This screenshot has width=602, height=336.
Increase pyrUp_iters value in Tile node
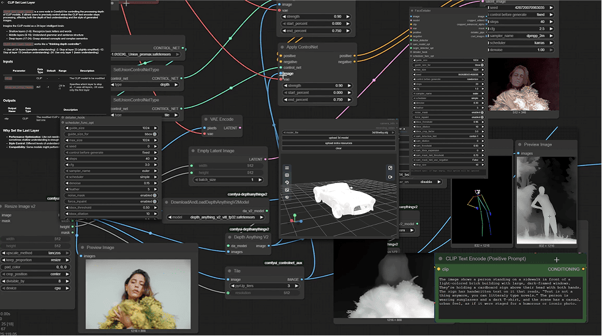pyautogui.click(x=296, y=286)
